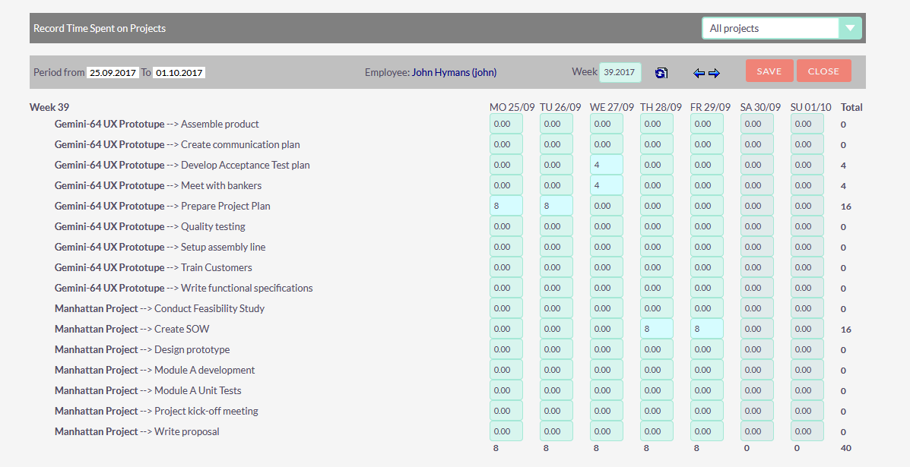The width and height of the screenshot is (910, 467).
Task: Open John Hymans (john) employee link
Action: pyautogui.click(x=454, y=72)
